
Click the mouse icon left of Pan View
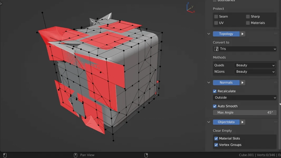tap(75, 155)
